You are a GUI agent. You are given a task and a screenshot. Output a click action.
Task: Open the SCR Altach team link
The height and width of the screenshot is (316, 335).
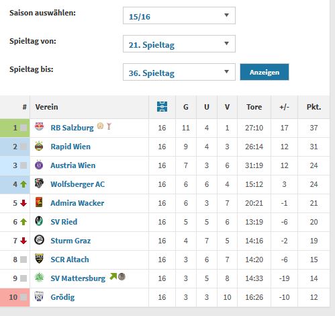[x=70, y=260]
